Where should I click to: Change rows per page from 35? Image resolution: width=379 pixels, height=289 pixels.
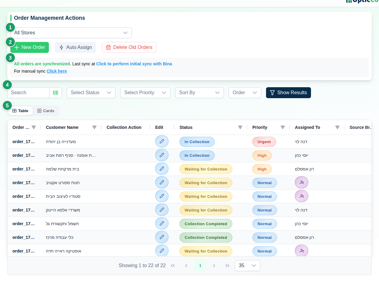pyautogui.click(x=248, y=266)
